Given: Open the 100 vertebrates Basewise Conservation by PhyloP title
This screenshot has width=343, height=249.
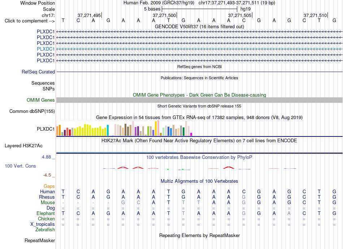Looking at the screenshot, I should (x=199, y=157).
